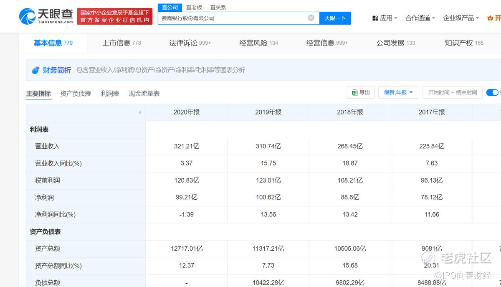Viewport: 501px width, 287px height.
Task: Select the cash flow statement tab
Action: click(x=144, y=94)
